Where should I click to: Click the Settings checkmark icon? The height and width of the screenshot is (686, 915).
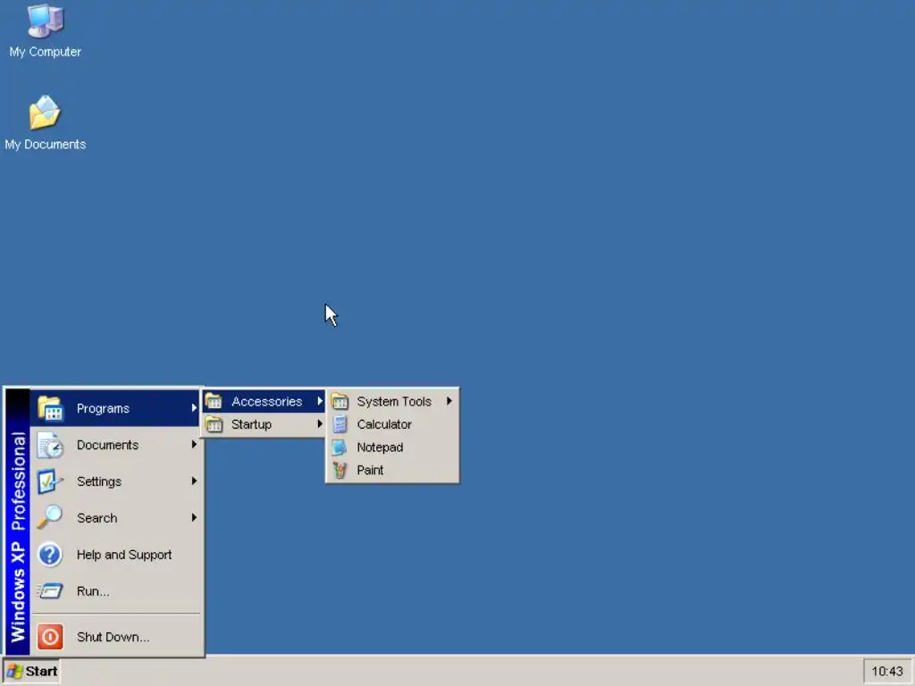50,481
